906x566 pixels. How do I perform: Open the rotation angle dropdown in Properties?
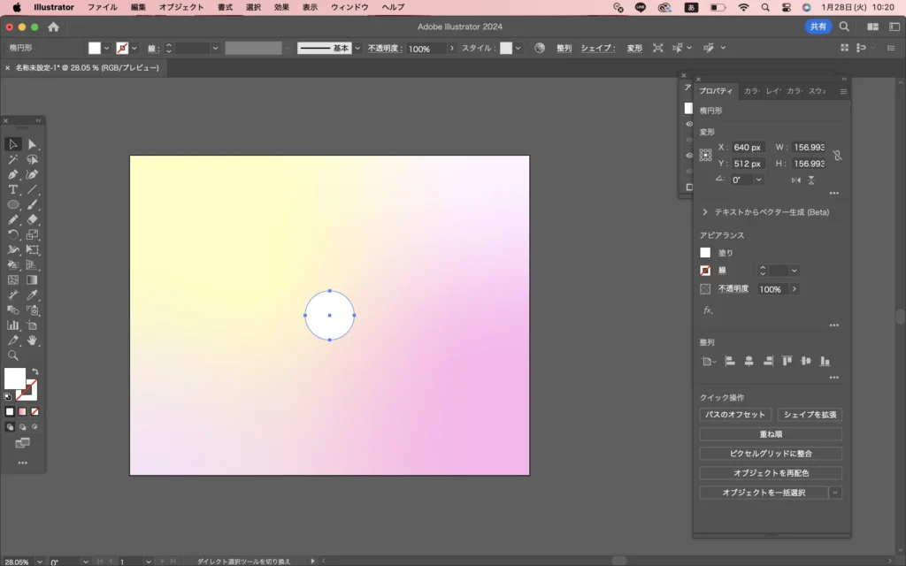[759, 180]
